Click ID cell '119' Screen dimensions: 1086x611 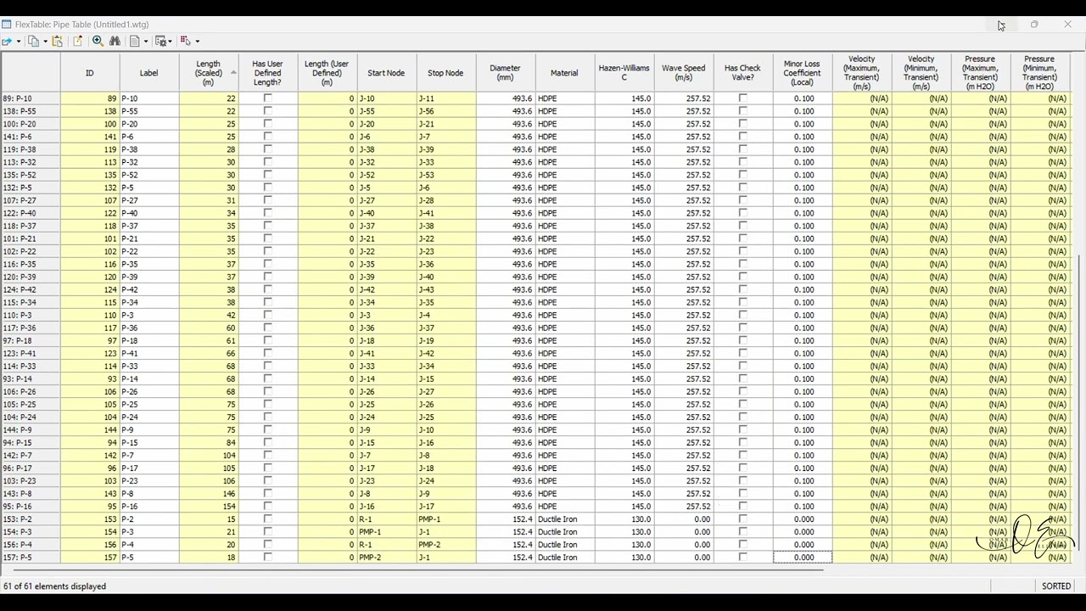point(90,149)
